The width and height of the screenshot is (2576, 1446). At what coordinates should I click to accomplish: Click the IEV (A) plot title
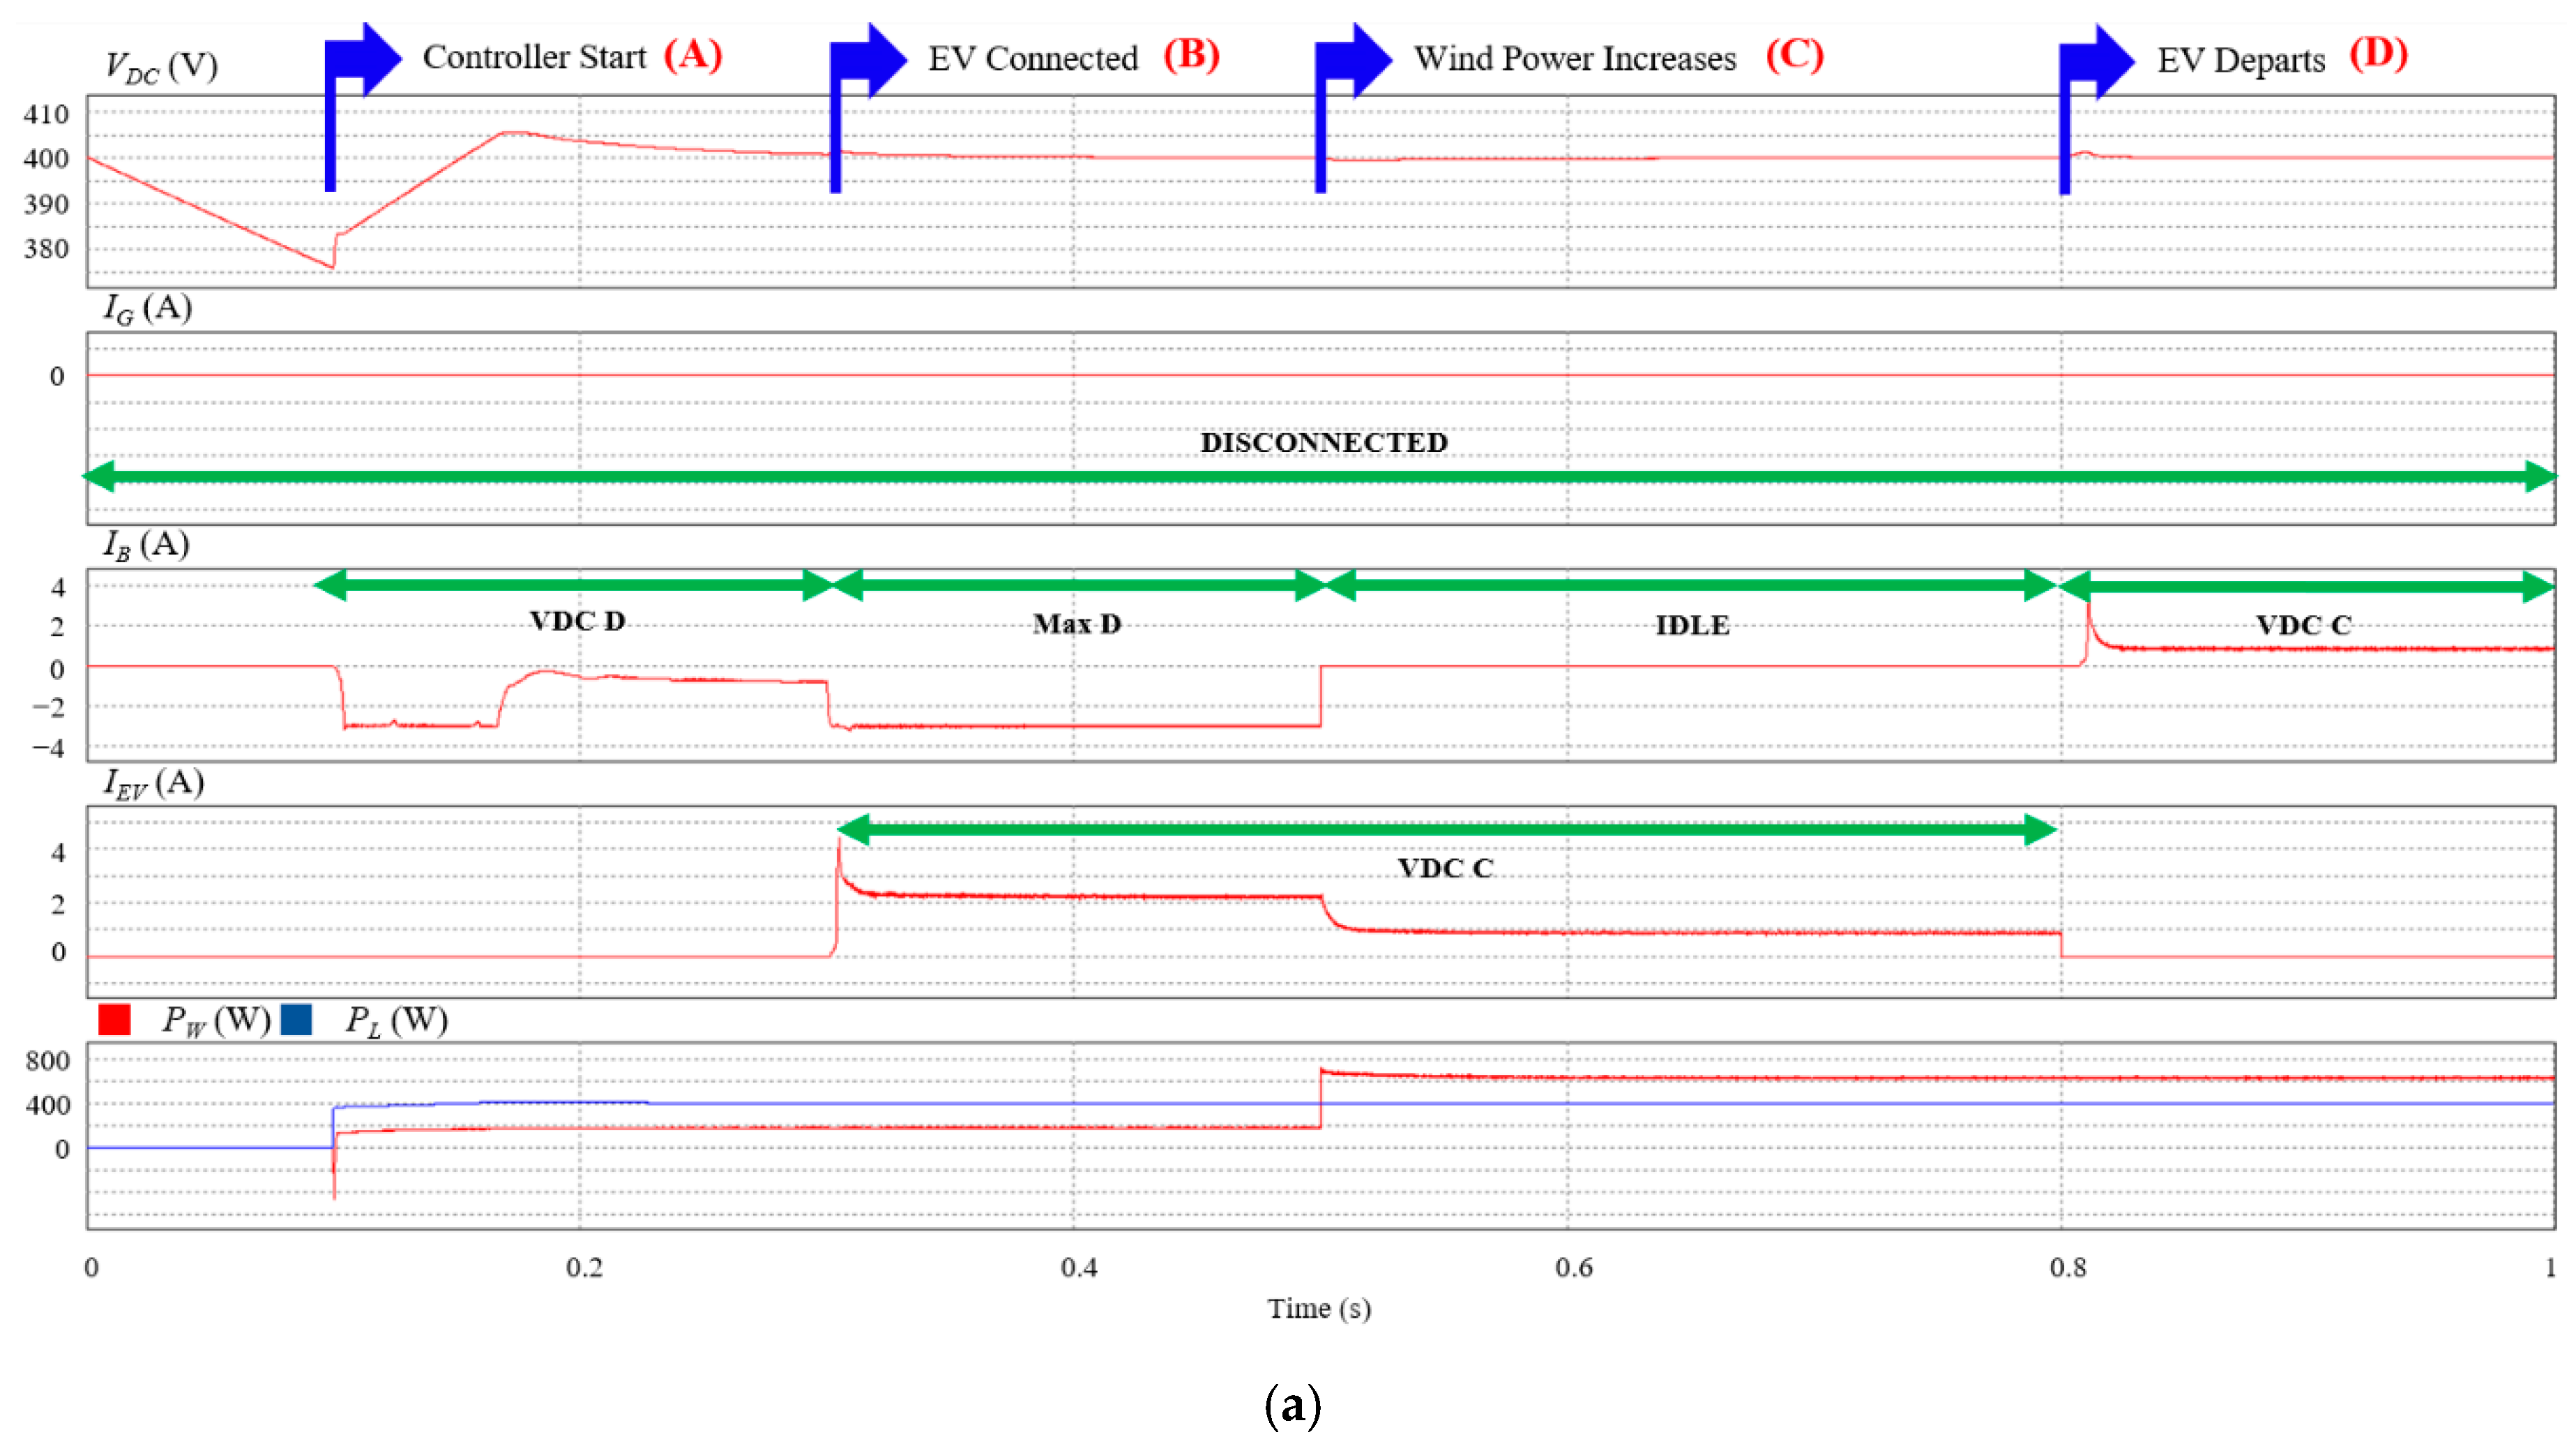(154, 783)
